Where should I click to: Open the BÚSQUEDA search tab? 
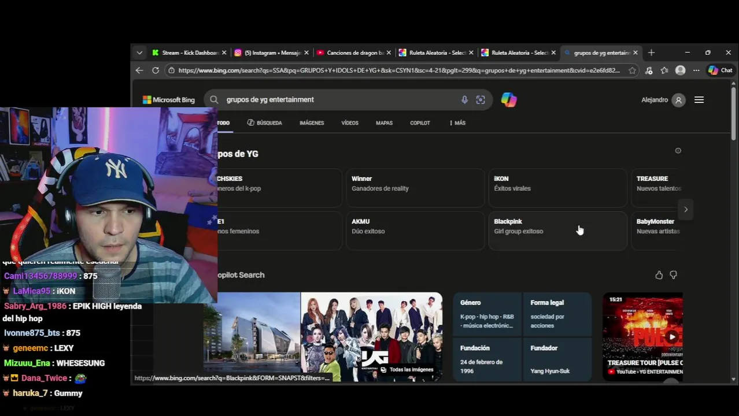coord(264,123)
